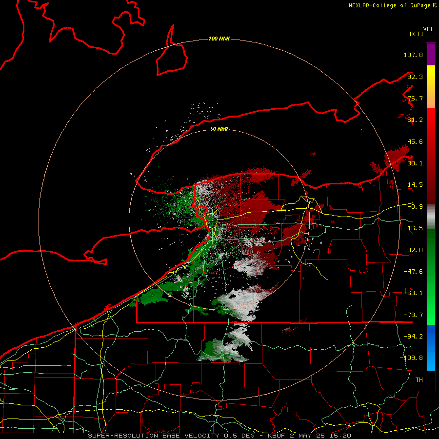The height and width of the screenshot is (439, 439).
Task: Click the 100 NMI range ring label
Action: tap(219, 39)
